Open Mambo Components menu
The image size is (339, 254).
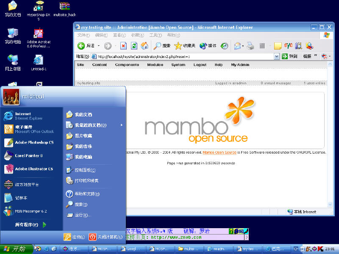click(127, 65)
